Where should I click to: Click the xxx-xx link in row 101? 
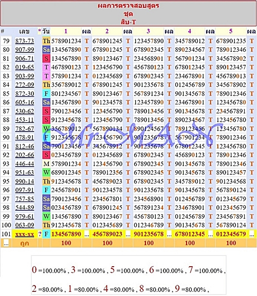click(x=25, y=234)
